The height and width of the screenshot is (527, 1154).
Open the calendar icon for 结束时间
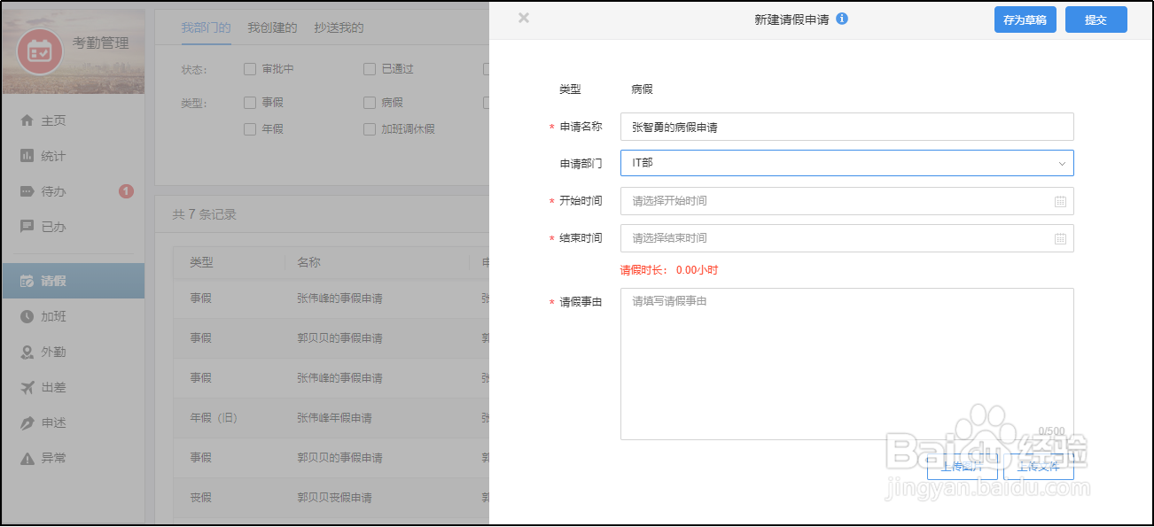pyautogui.click(x=1060, y=238)
